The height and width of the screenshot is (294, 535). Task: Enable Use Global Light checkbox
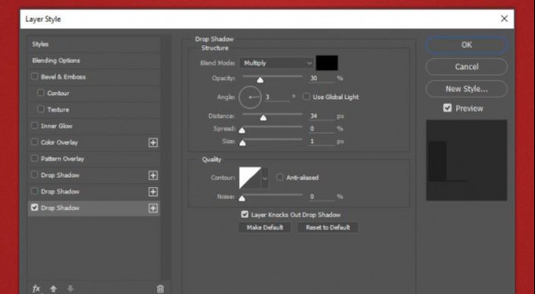pyautogui.click(x=307, y=96)
